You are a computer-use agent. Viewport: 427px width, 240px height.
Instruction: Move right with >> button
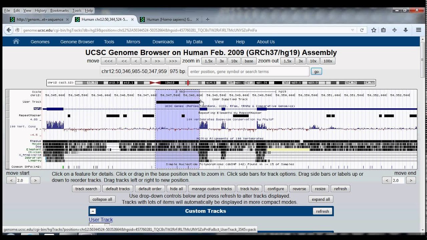pos(158,61)
